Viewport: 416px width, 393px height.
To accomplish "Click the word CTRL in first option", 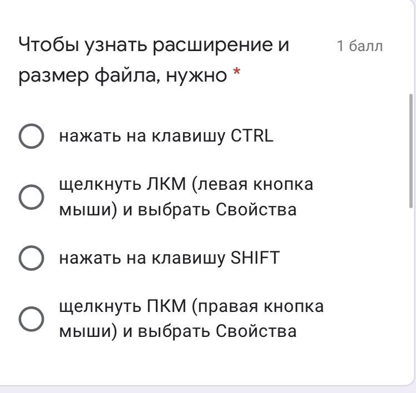I will point(252,136).
